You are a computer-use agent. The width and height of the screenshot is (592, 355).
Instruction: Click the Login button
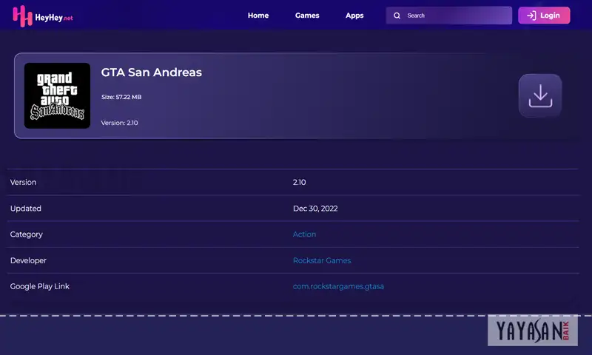(544, 16)
